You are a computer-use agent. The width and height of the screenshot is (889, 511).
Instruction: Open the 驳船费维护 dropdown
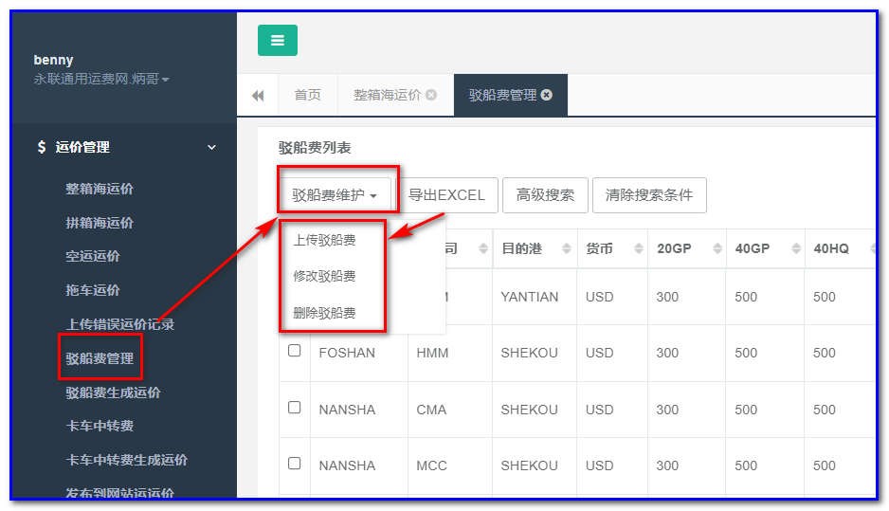(x=335, y=195)
